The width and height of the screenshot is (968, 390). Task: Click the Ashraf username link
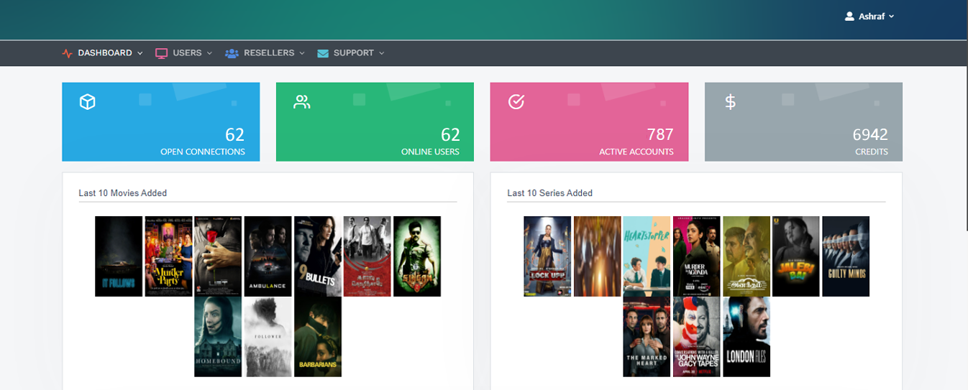872,16
